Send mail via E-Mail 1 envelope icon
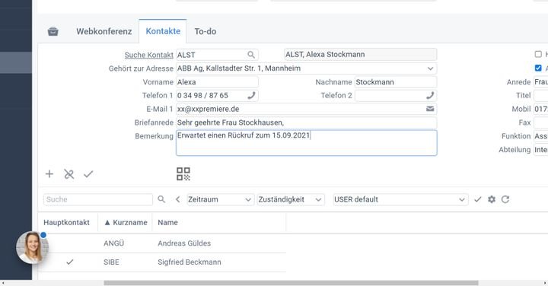Image resolution: width=548 pixels, height=286 pixels. pyautogui.click(x=430, y=109)
